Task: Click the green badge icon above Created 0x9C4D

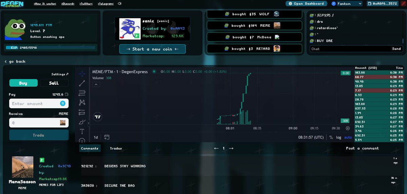Action: coord(42,160)
